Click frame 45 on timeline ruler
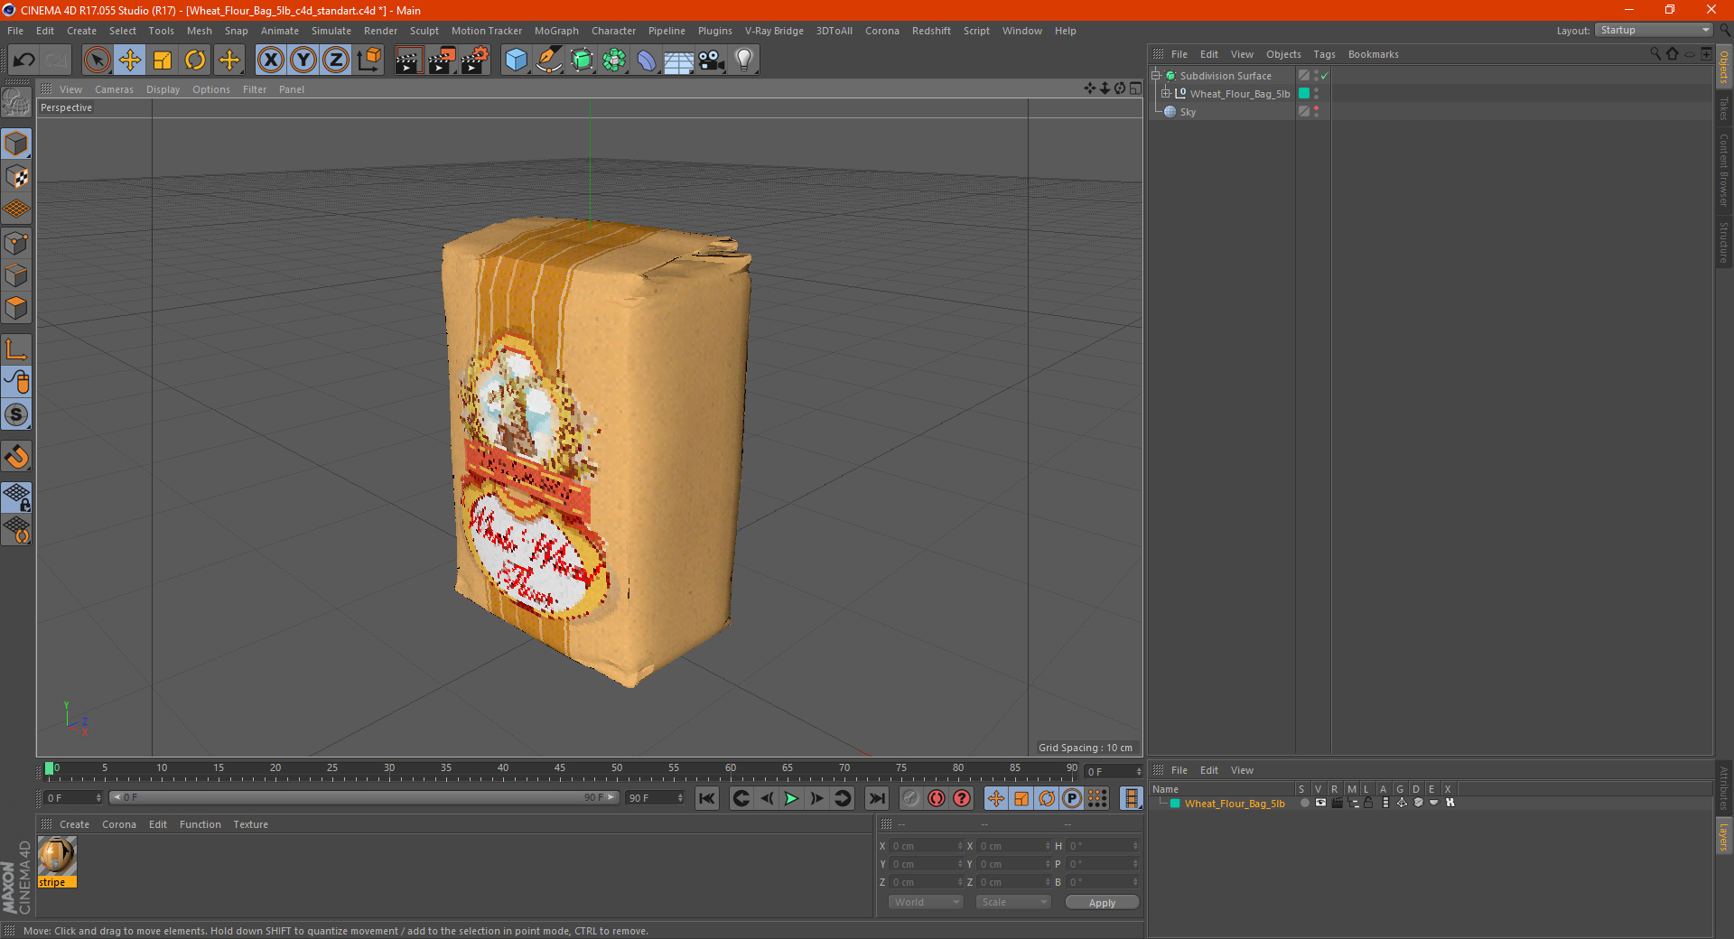The width and height of the screenshot is (1734, 939). pyautogui.click(x=560, y=770)
